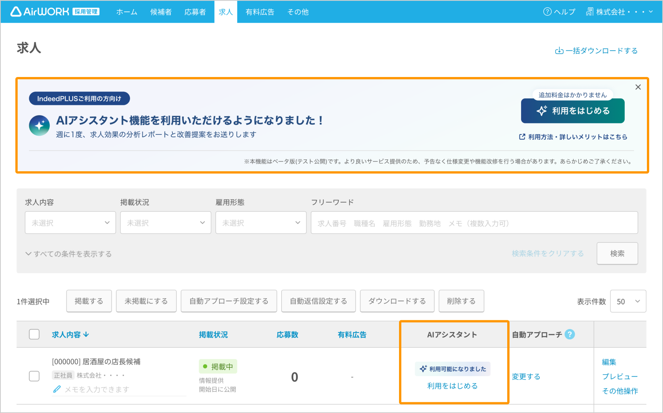Click 一括ダウンロードする link
The width and height of the screenshot is (663, 413).
(x=596, y=51)
